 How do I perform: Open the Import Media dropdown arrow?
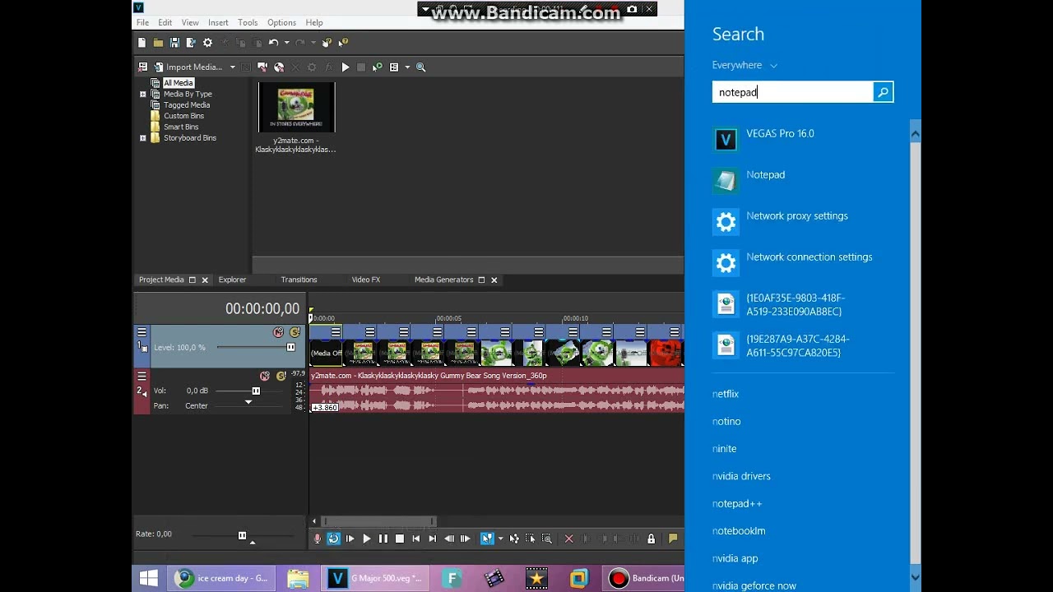point(232,67)
